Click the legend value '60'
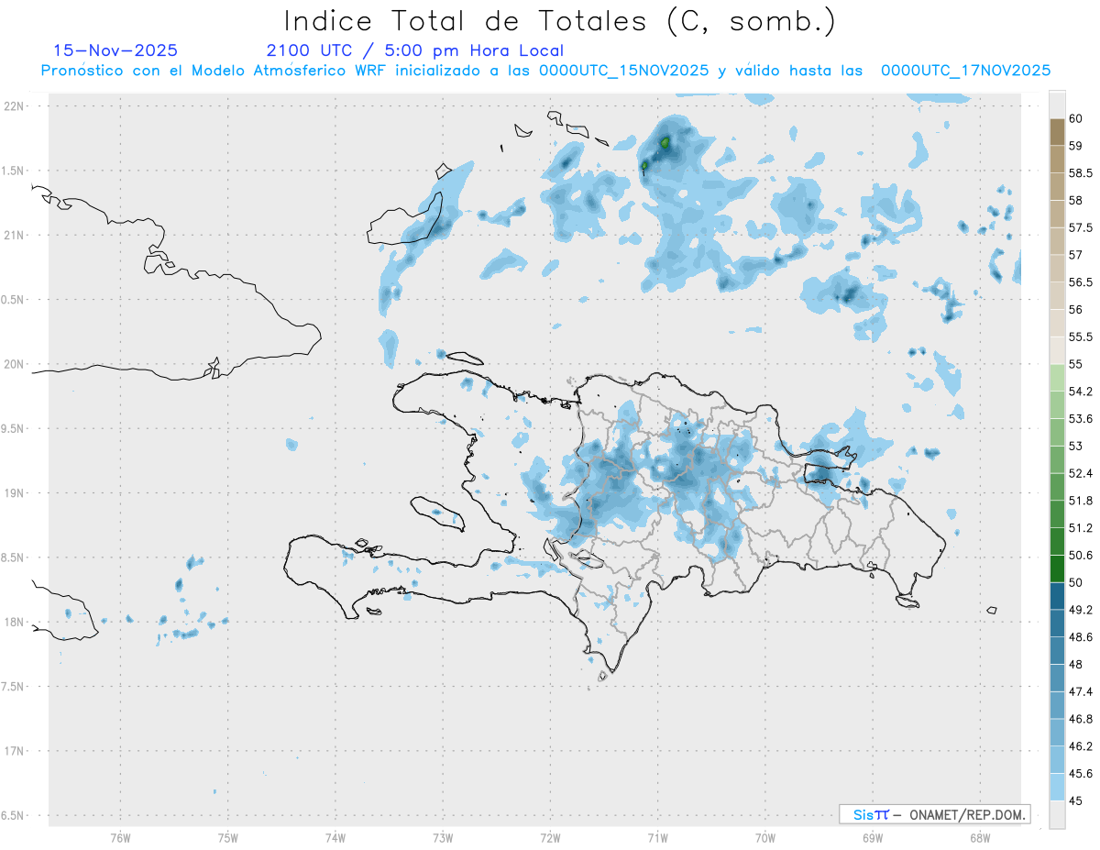This screenshot has width=1100, height=850. coord(1076,118)
